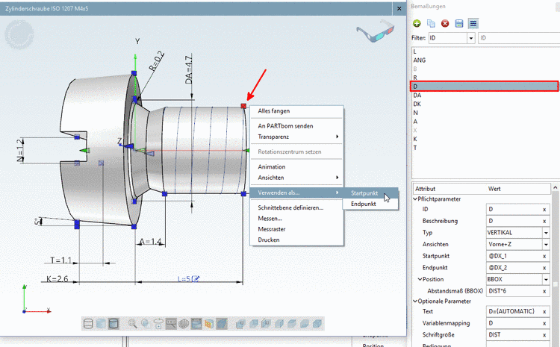Screen dimensions: 560x347
Task: Open the Filter ID dropdown
Action: click(x=470, y=38)
